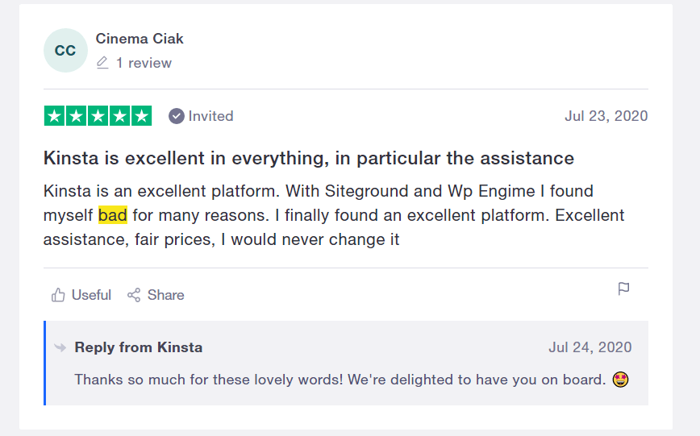Click the Invited label text

210,116
